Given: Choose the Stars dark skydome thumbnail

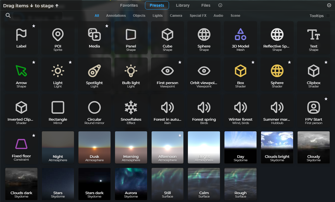Looking at the screenshot, I should click(x=94, y=184).
